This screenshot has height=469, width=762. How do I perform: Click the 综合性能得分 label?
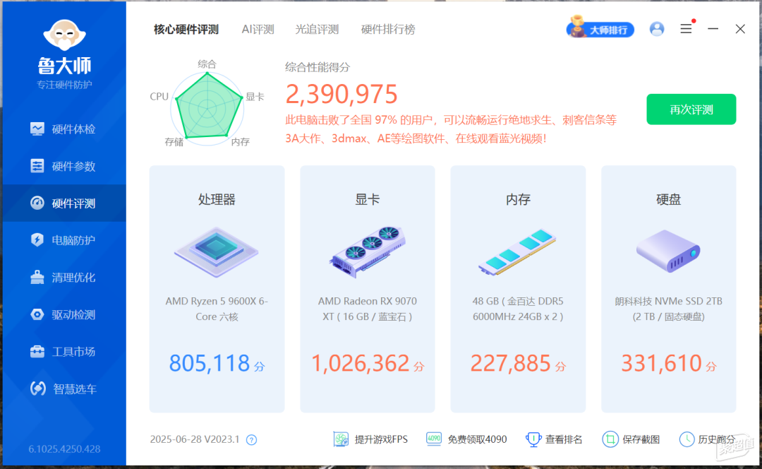pyautogui.click(x=317, y=67)
